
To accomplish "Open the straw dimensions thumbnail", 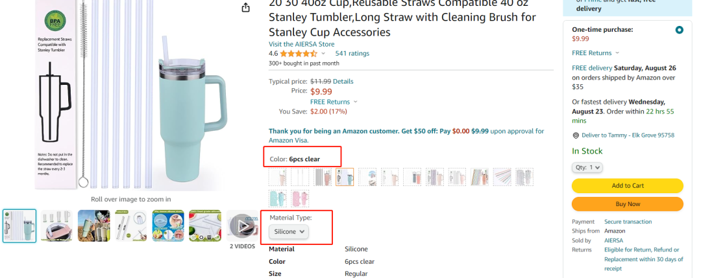I will [131, 226].
